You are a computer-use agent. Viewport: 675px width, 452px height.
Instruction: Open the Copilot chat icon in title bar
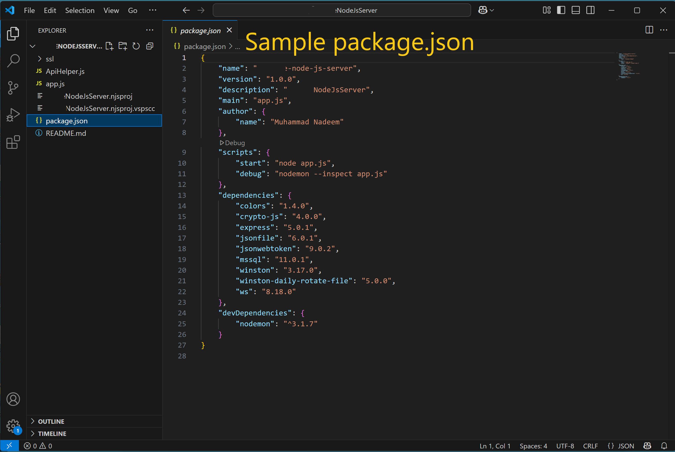click(x=483, y=10)
